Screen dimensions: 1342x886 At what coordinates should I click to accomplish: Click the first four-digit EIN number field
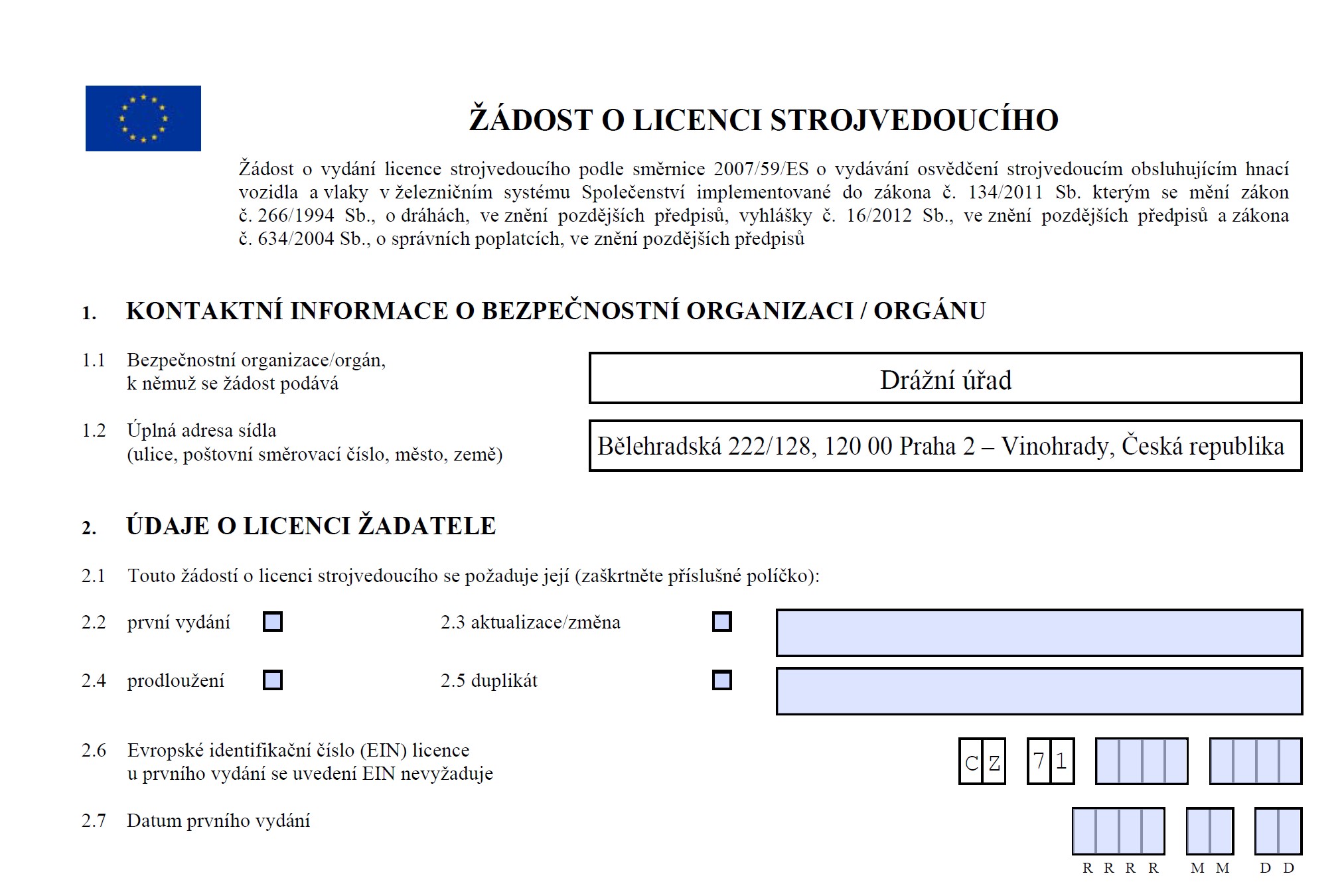[x=1141, y=761]
